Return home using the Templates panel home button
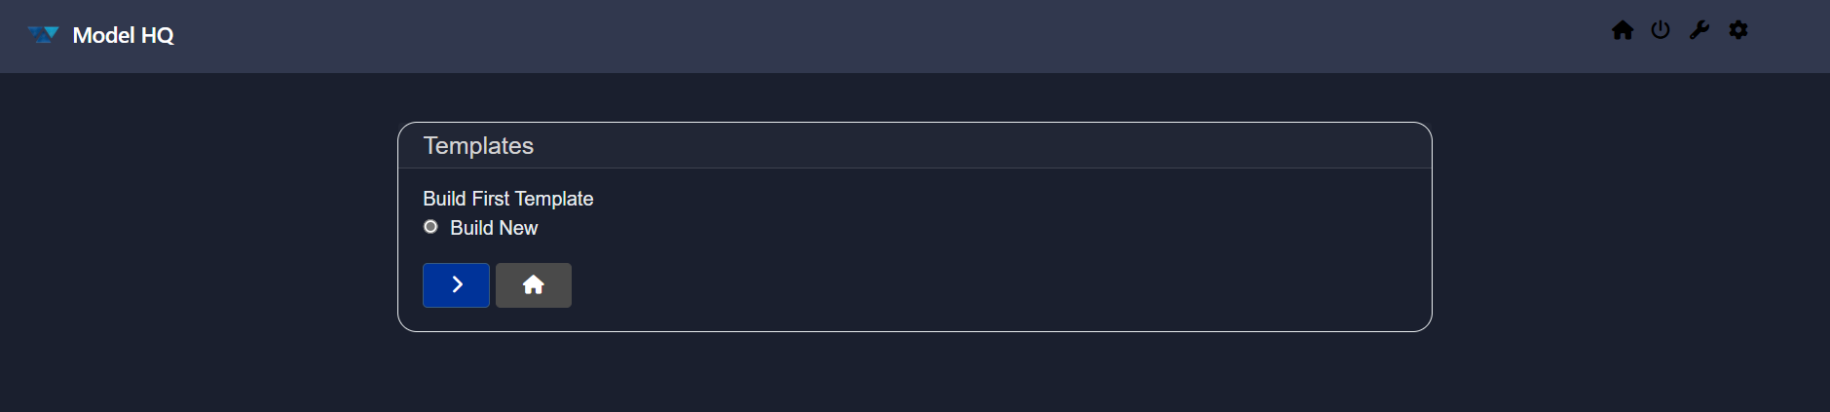Image resolution: width=1830 pixels, height=412 pixels. pos(533,285)
